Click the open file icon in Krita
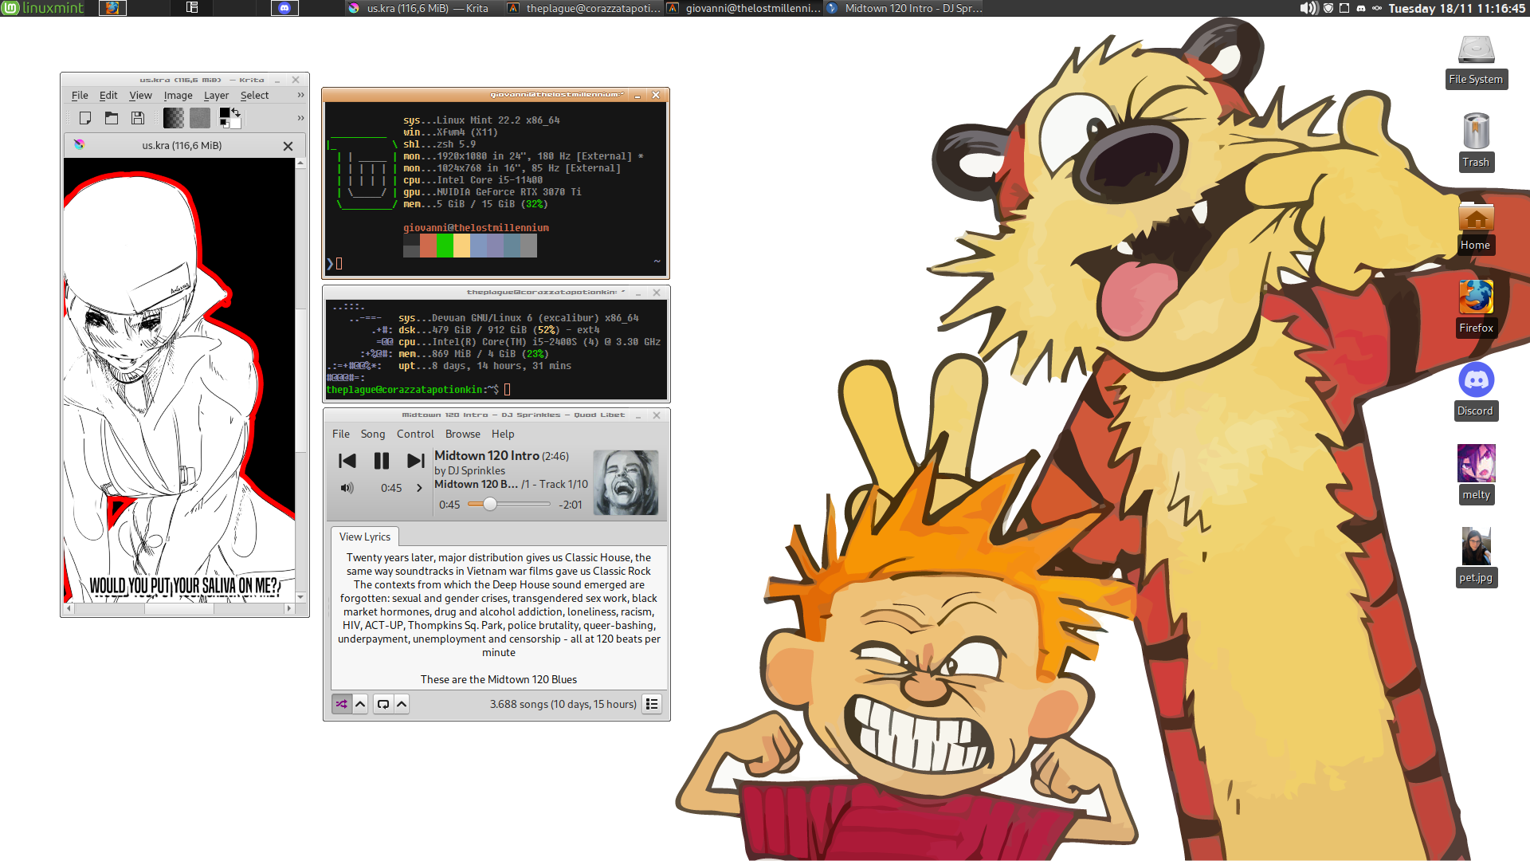 (112, 118)
